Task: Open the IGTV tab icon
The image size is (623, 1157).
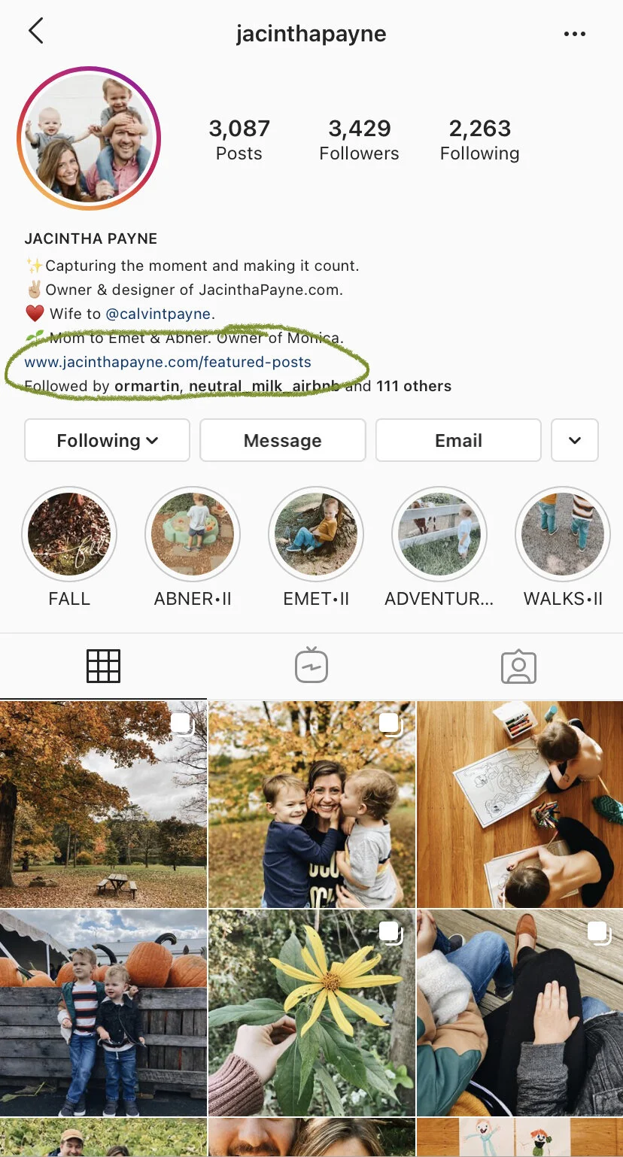Action: pyautogui.click(x=311, y=665)
